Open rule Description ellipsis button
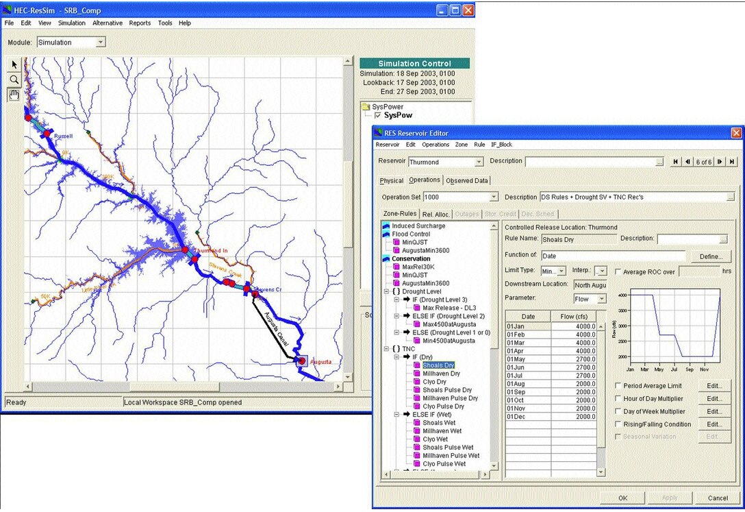Screen dimensions: 745x512 coord(723,240)
